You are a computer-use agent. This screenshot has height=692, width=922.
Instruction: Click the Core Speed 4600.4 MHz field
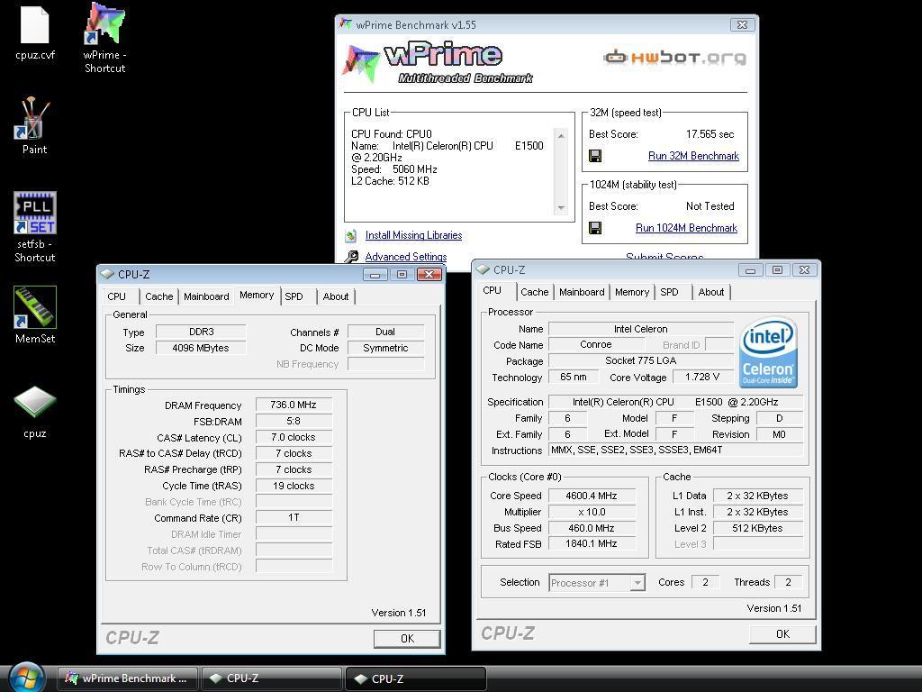[x=592, y=496]
